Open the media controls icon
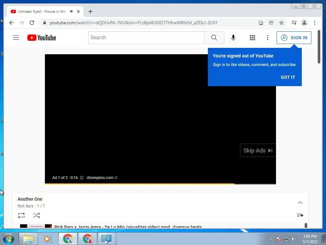Viewport: 326px width, 245px height. (x=294, y=23)
